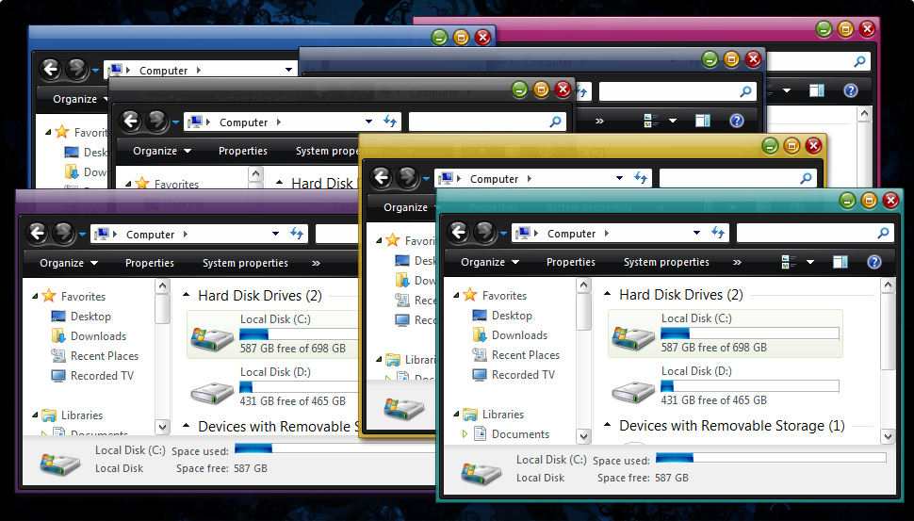Viewport: 914px width, 521px height.
Task: Open Help icon in dark navy window
Action: pyautogui.click(x=737, y=121)
